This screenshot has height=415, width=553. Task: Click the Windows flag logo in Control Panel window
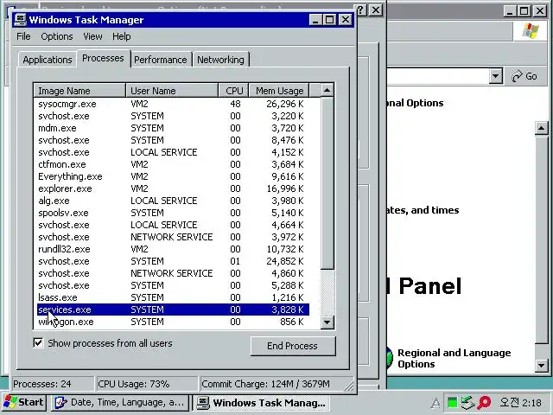(x=531, y=31)
